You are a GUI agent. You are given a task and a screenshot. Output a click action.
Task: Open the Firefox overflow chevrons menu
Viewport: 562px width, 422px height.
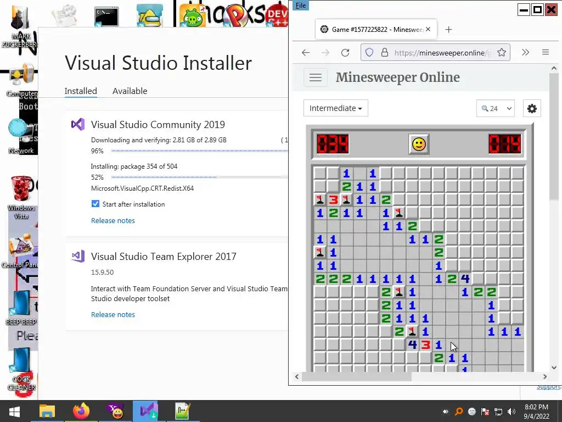tap(525, 52)
